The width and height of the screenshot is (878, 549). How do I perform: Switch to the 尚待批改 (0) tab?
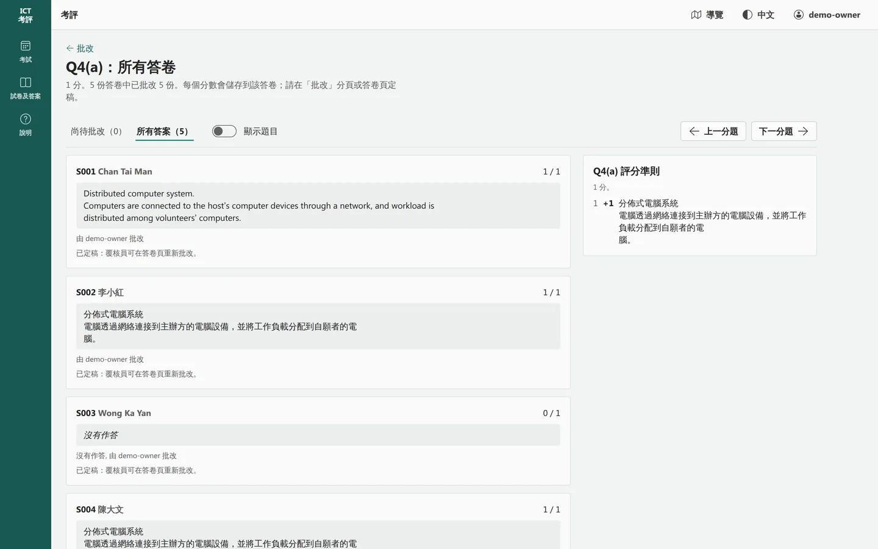pos(96,131)
